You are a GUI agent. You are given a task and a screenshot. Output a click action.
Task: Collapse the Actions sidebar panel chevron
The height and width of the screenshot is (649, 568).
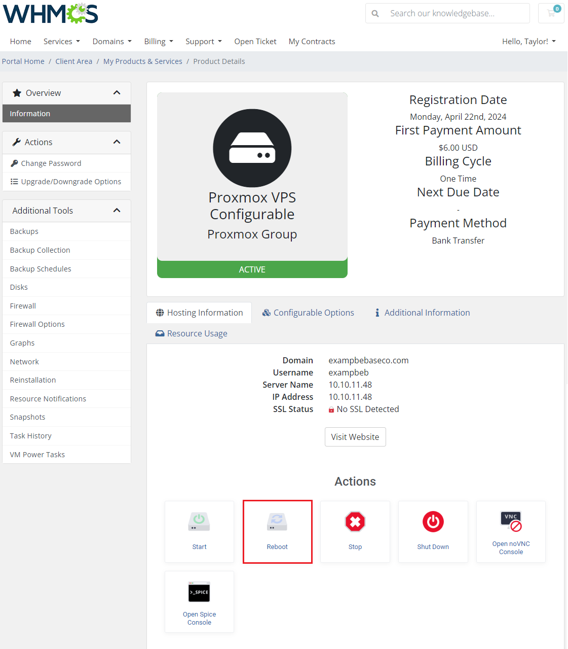coord(117,142)
